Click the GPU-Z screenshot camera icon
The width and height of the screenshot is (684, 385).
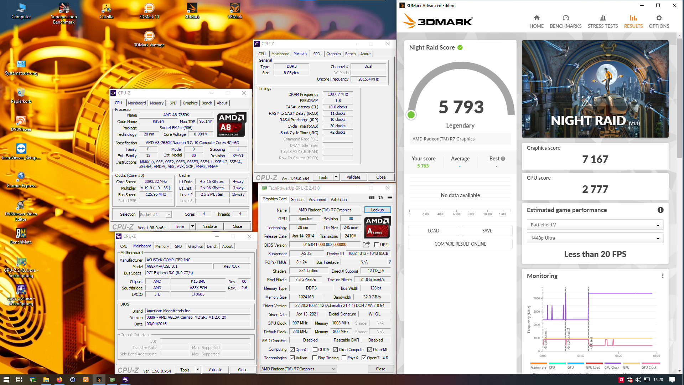click(372, 197)
